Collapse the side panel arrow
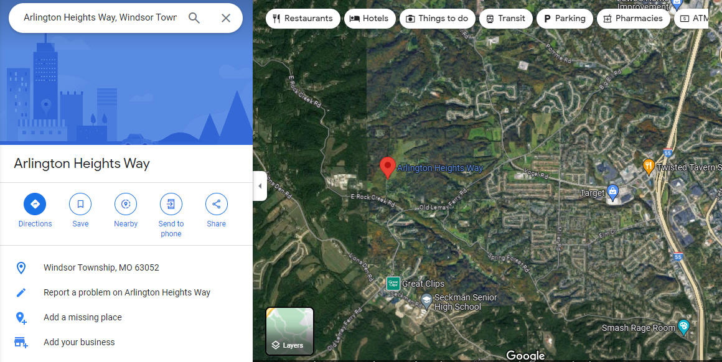The image size is (722, 362). tap(260, 186)
